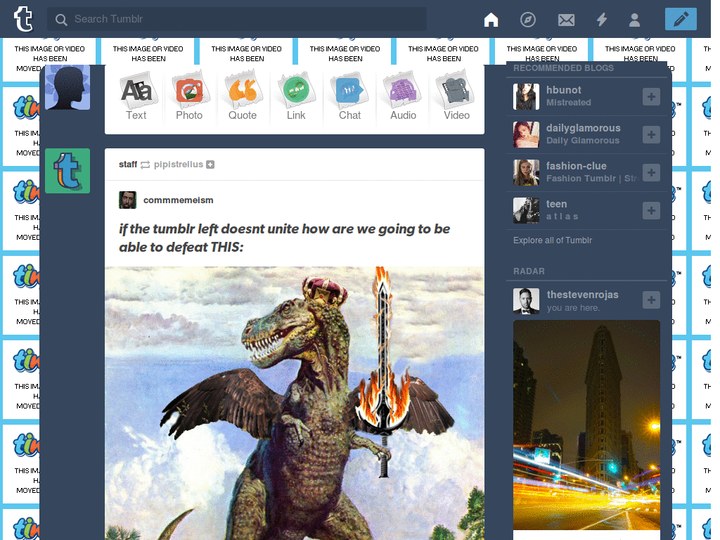Click the Mistreated blog subtitle
This screenshot has height=540, width=720.
coord(568,103)
